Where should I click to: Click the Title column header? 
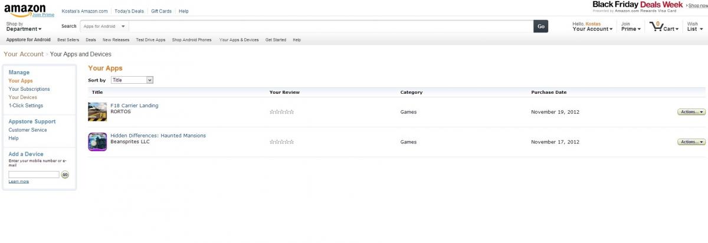(x=97, y=93)
